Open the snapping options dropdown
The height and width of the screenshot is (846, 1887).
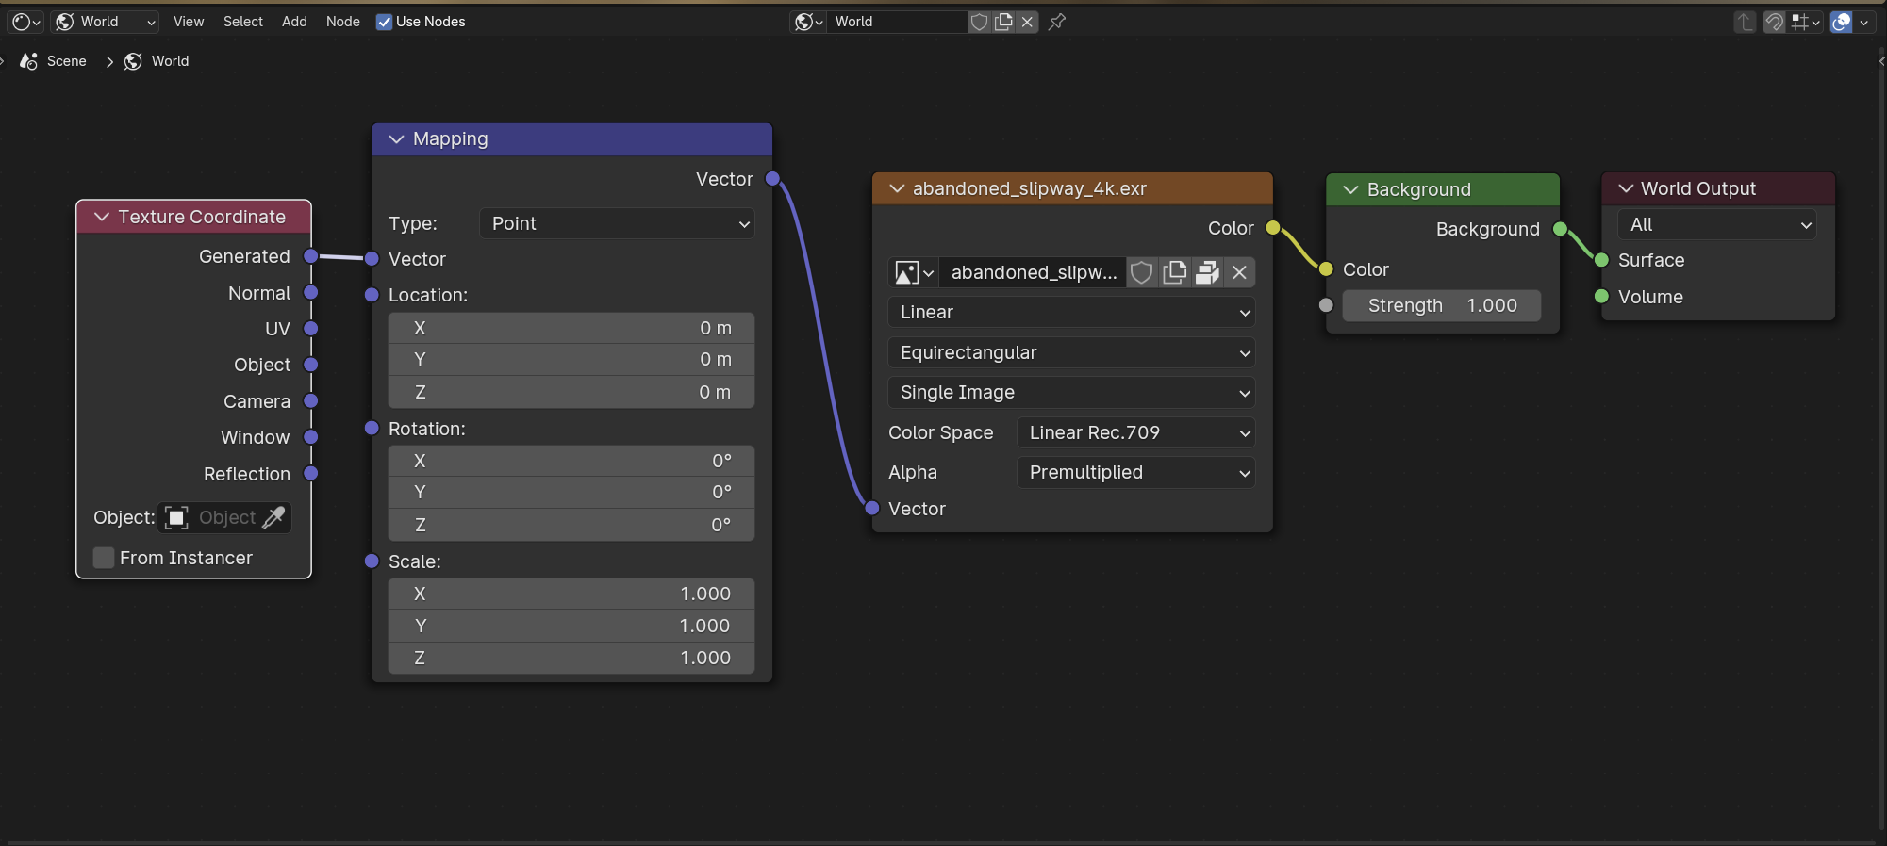click(x=1805, y=22)
